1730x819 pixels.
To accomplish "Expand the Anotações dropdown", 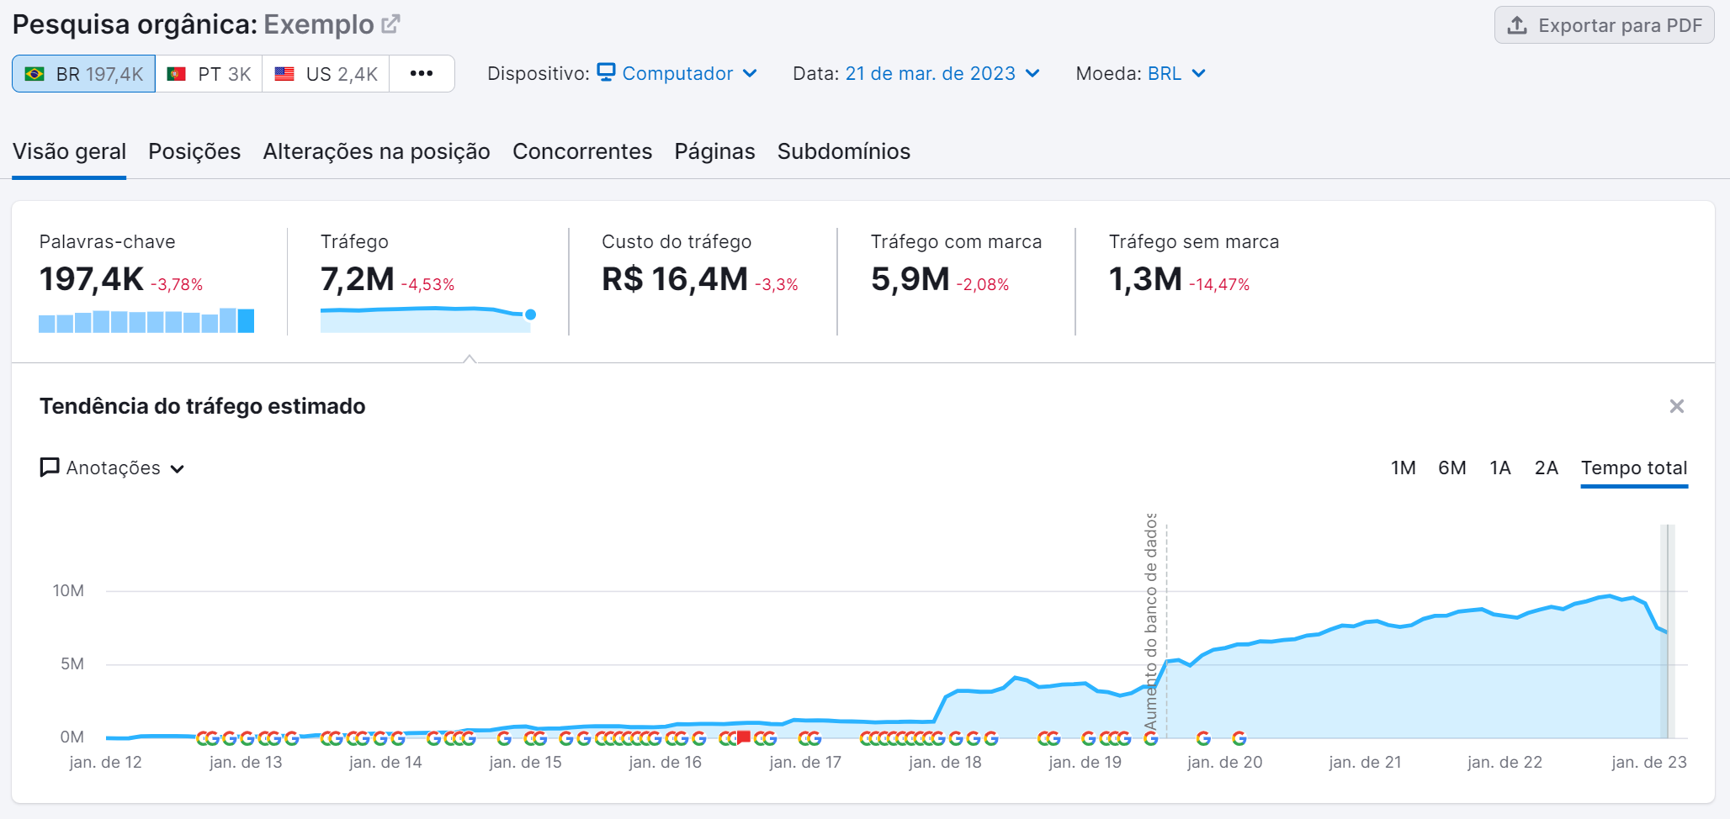I will coord(177,468).
